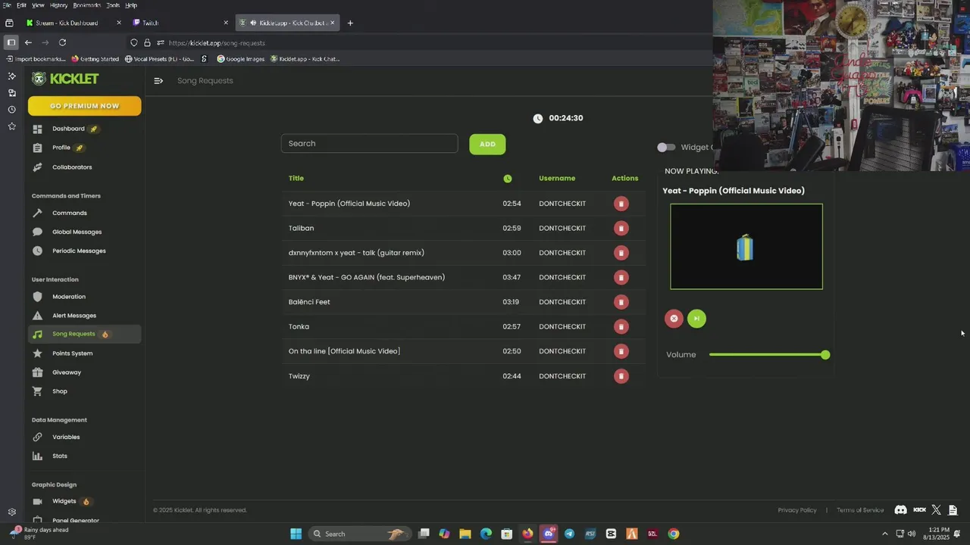This screenshot has height=545, width=970.
Task: Switch to the Twitch browser tab
Action: (x=180, y=23)
